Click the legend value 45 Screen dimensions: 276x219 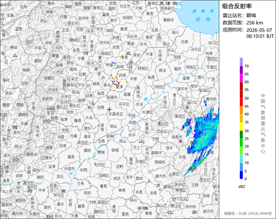click(246, 106)
